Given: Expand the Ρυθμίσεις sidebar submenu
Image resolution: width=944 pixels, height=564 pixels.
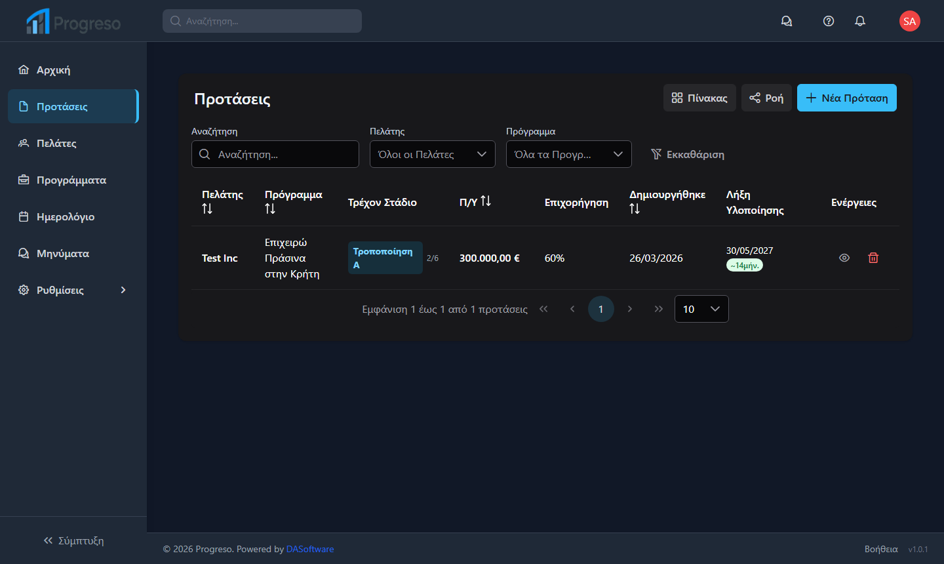Looking at the screenshot, I should (73, 290).
